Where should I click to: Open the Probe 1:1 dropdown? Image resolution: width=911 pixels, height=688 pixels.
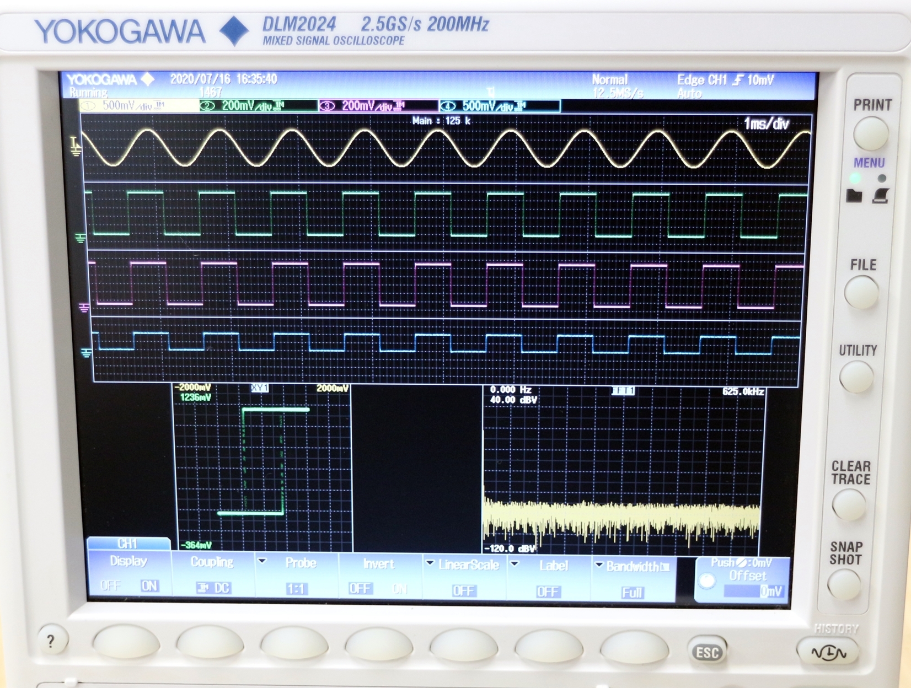(x=296, y=589)
